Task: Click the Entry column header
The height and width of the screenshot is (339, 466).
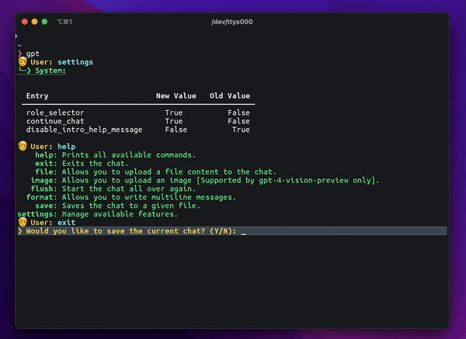Action: point(37,96)
